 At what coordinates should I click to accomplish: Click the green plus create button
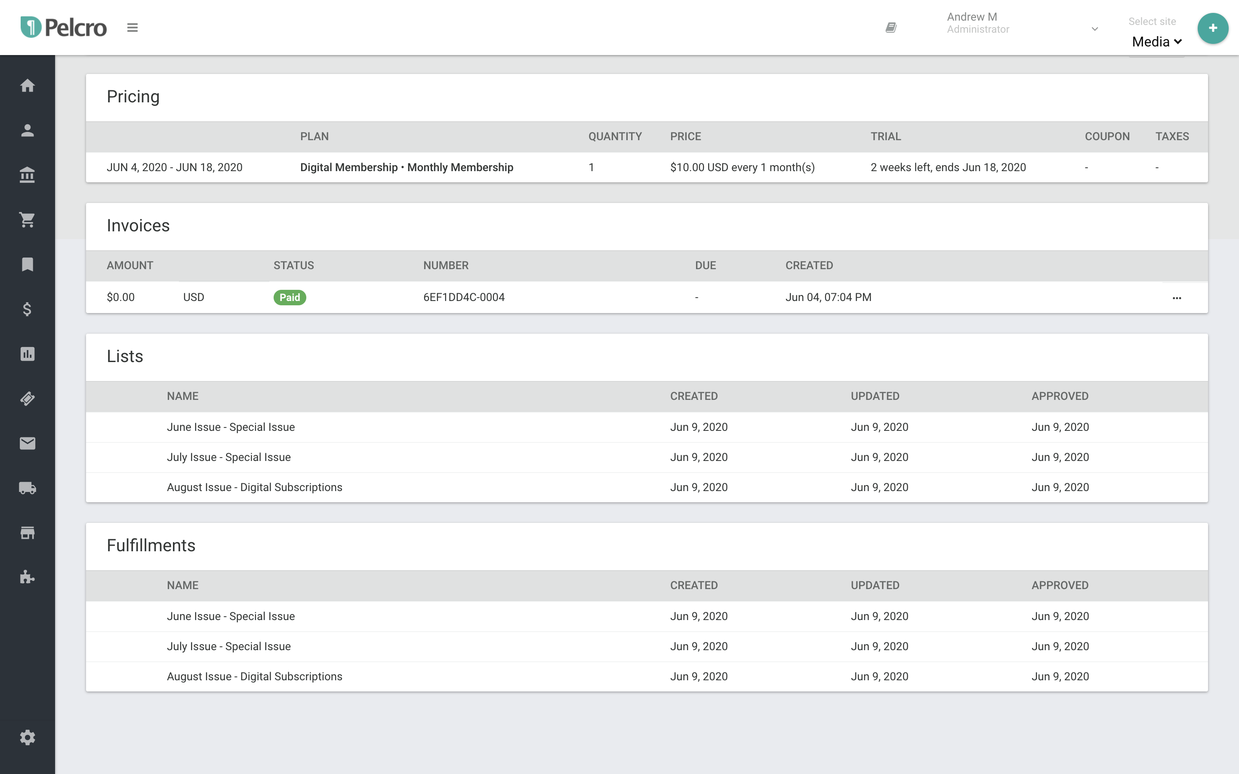coord(1212,28)
